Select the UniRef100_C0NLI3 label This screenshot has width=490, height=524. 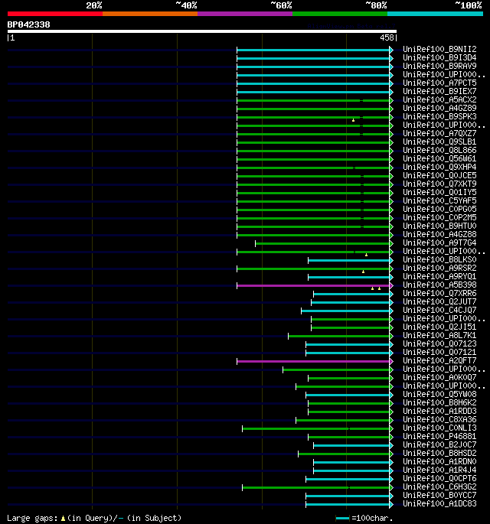click(x=439, y=428)
